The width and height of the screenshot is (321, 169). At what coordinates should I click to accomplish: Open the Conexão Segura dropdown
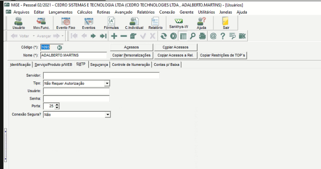coord(108,115)
